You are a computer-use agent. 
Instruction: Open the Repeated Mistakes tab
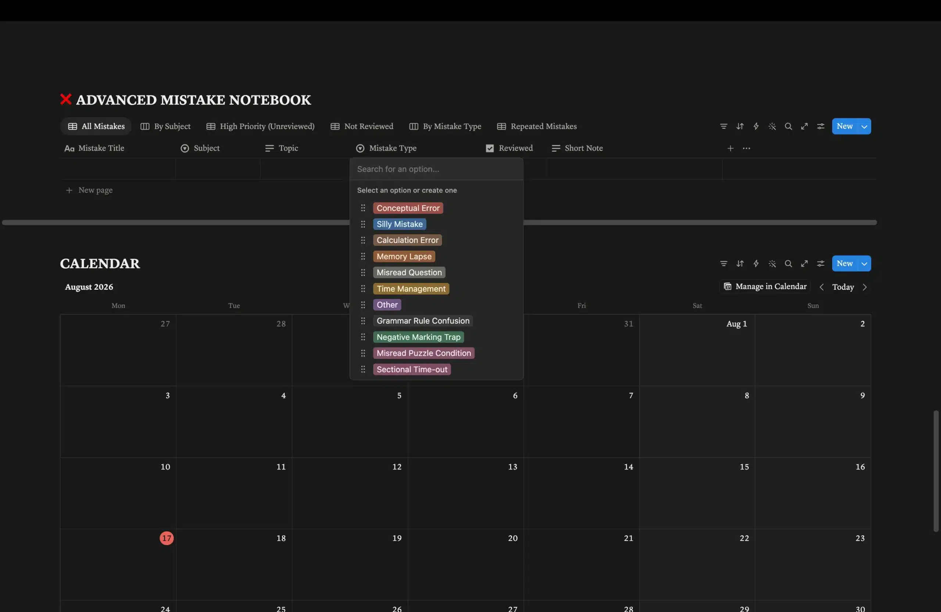tap(537, 126)
